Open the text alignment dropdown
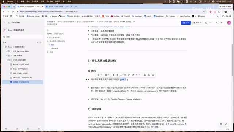This screenshot has height=132, width=234. pyautogui.click(x=107, y=74)
